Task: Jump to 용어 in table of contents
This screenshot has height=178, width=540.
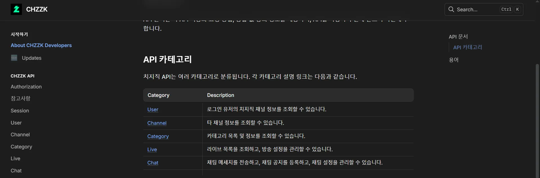Action: pos(454,60)
